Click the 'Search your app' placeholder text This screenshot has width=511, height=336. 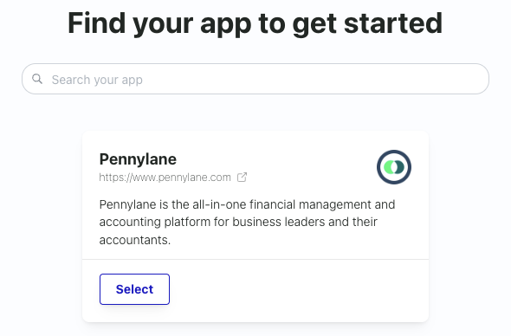97,80
